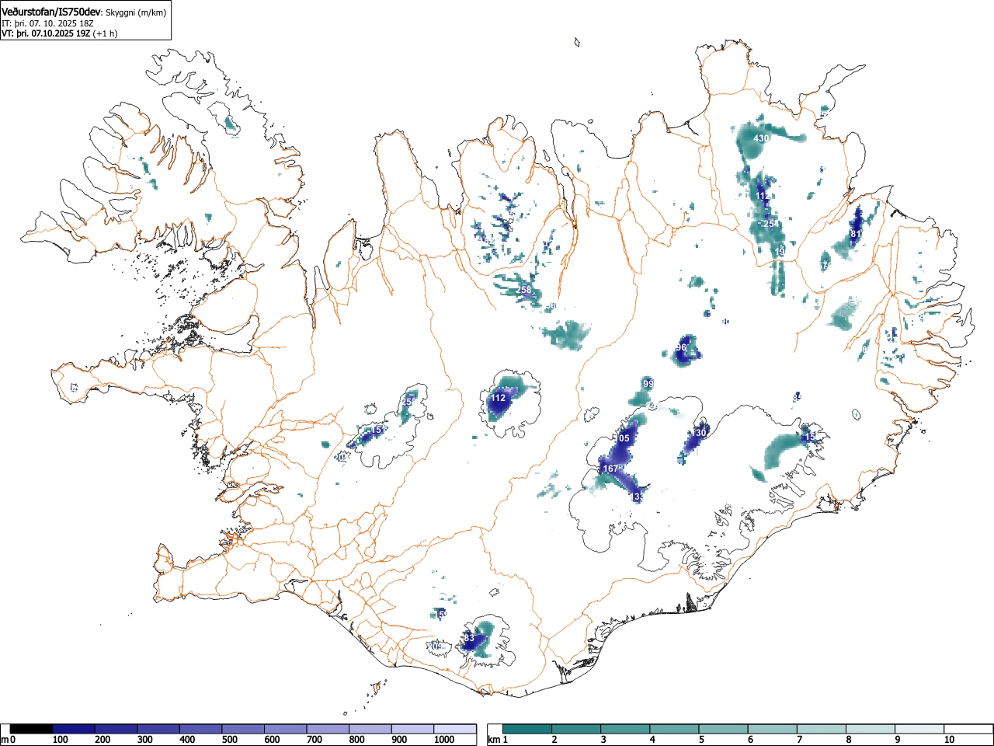
Task: Click the 'm 0' legend label
Action: pos(9,740)
